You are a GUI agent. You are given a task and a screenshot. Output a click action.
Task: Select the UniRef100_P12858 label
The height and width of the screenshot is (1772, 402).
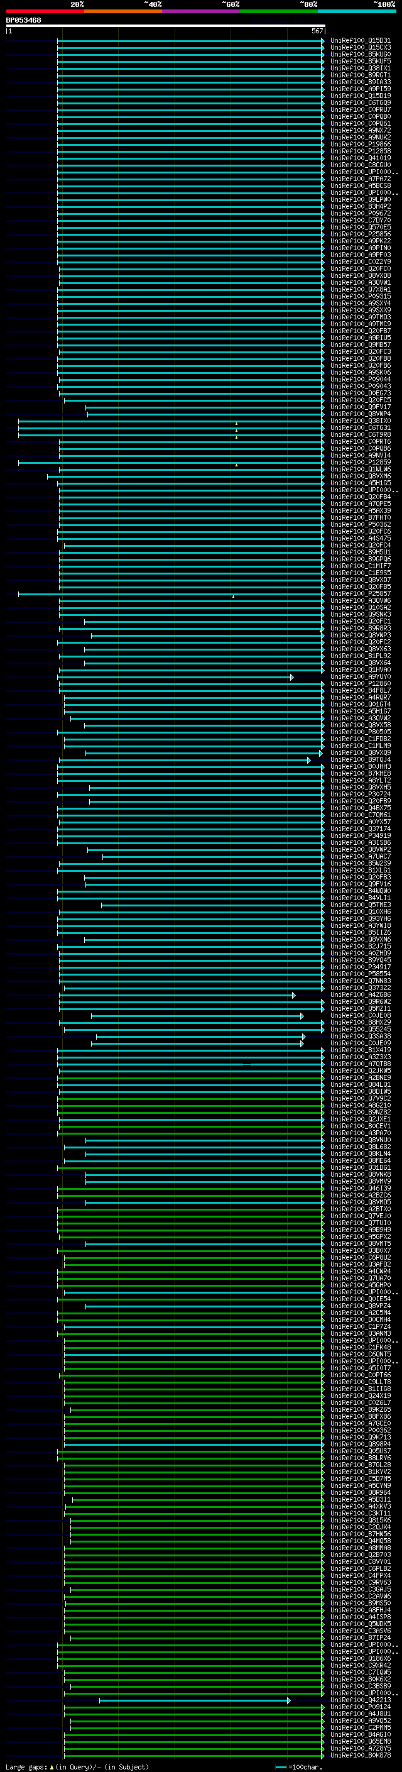tap(360, 151)
